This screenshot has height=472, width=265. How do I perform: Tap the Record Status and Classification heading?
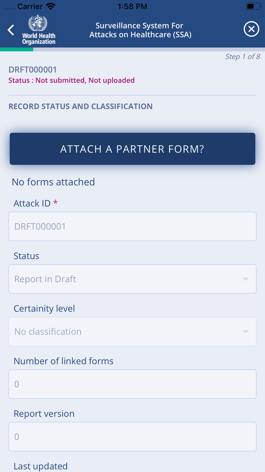[80, 106]
